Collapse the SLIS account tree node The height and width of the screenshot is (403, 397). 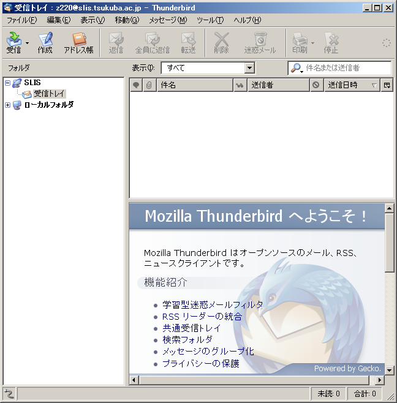point(8,83)
